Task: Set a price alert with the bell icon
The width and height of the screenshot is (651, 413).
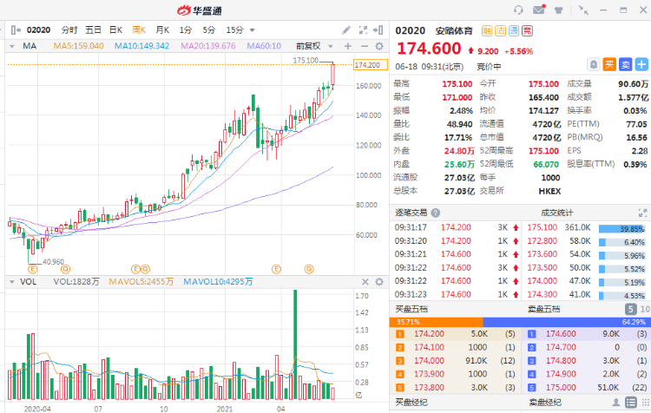Action: tap(594, 65)
